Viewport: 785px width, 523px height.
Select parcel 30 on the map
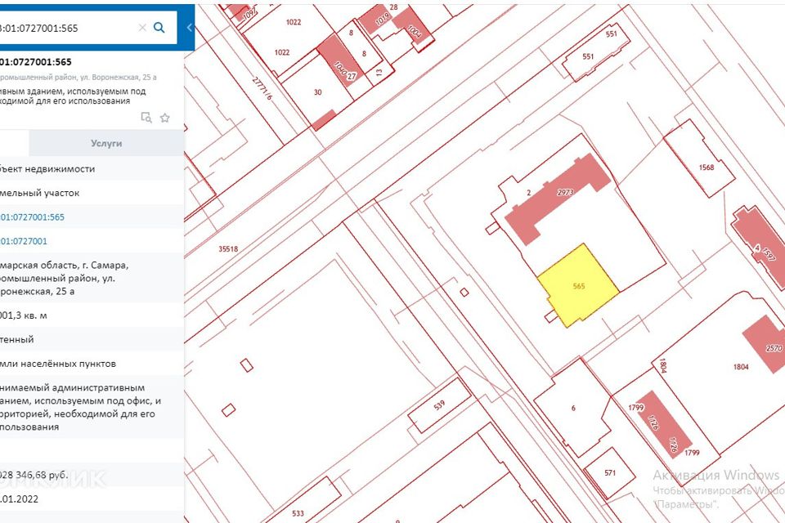[x=319, y=92]
